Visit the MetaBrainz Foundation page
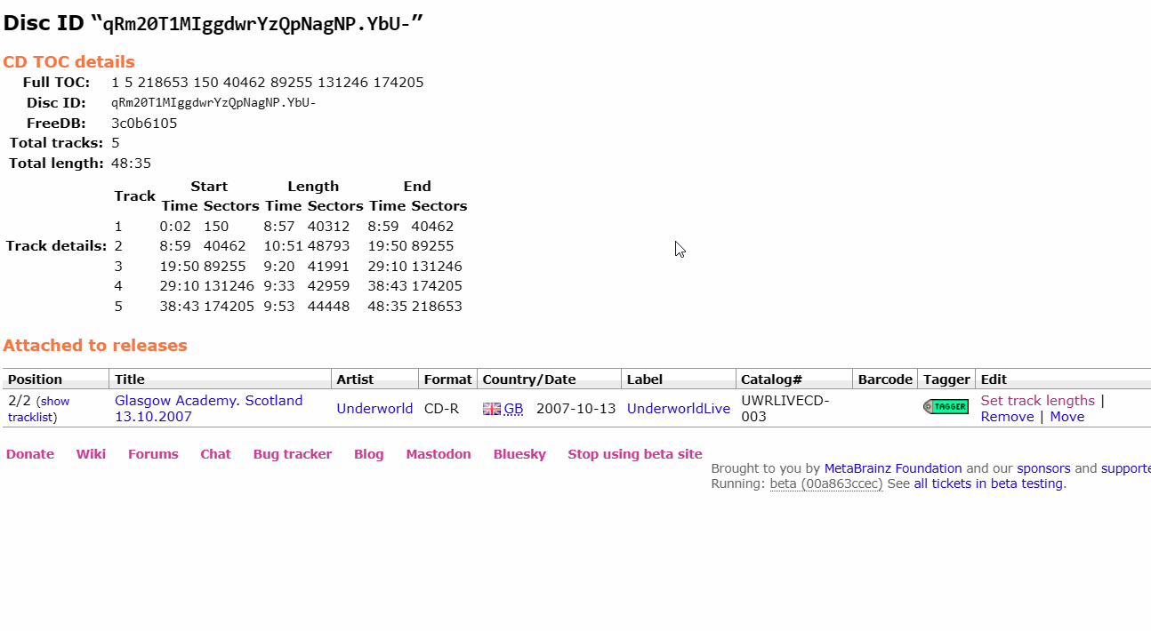The width and height of the screenshot is (1151, 631). [892, 468]
